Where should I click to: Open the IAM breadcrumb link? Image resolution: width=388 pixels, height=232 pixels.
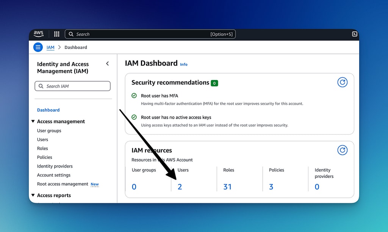(50, 47)
